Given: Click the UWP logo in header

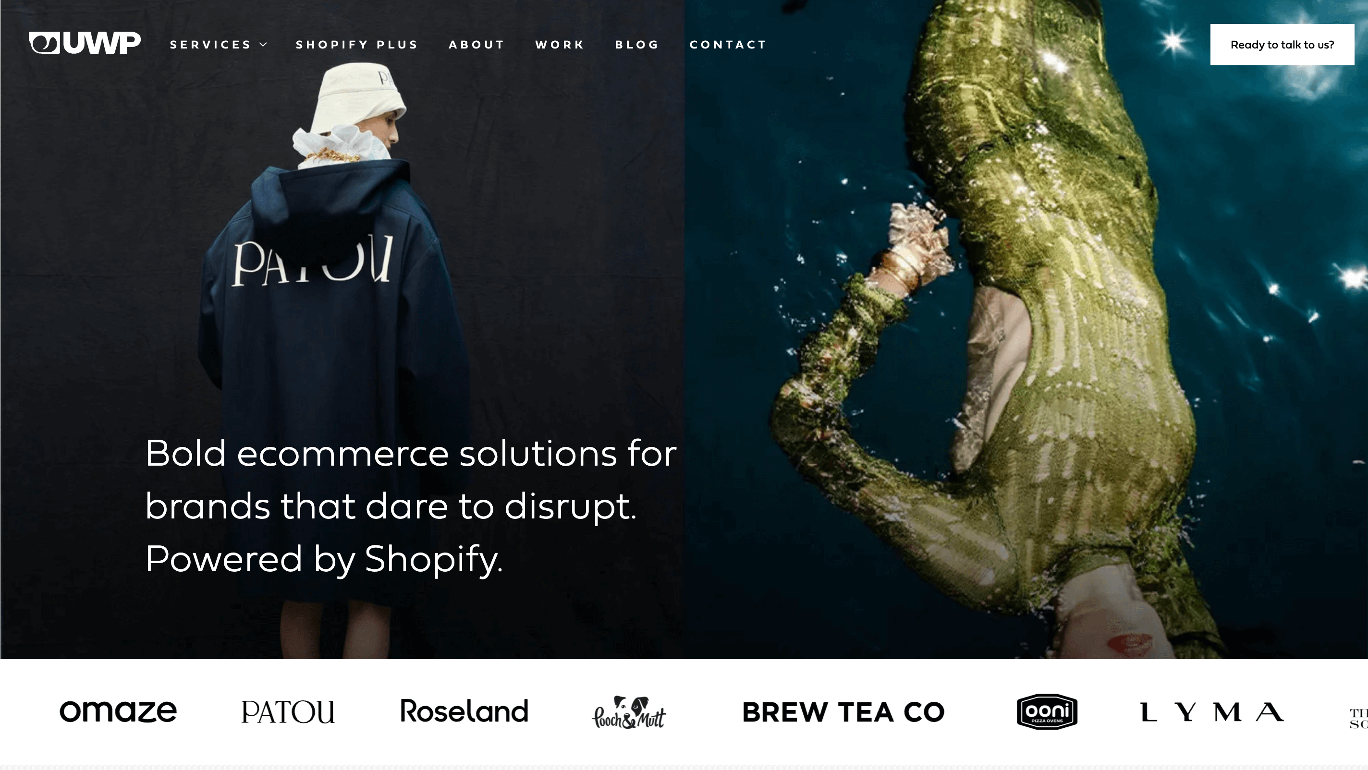Looking at the screenshot, I should pyautogui.click(x=85, y=43).
